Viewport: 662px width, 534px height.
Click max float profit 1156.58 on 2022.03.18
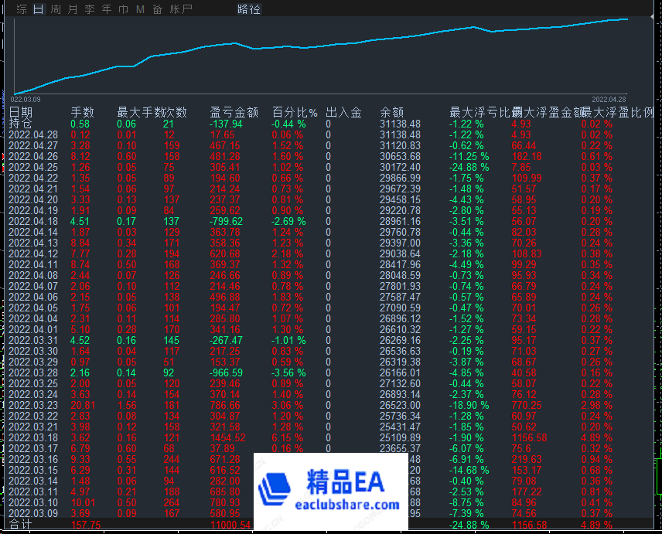click(529, 438)
